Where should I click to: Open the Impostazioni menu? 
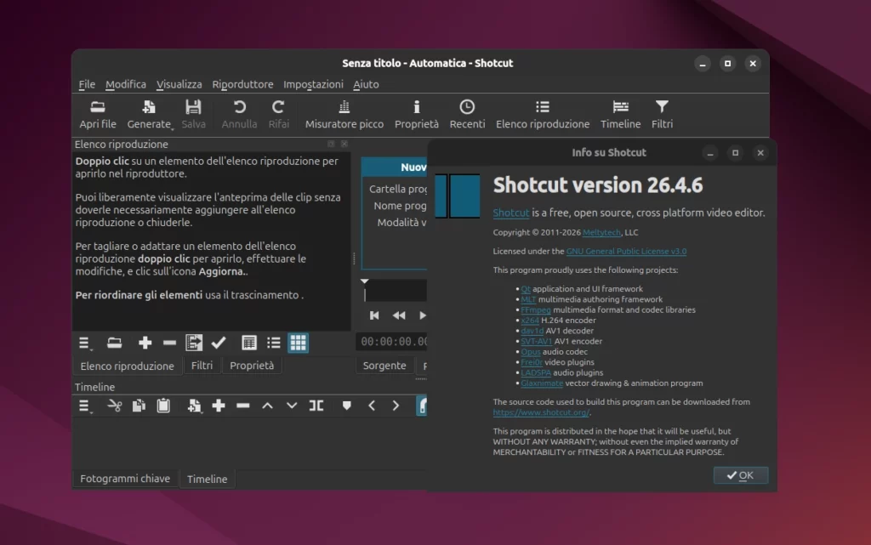coord(314,84)
